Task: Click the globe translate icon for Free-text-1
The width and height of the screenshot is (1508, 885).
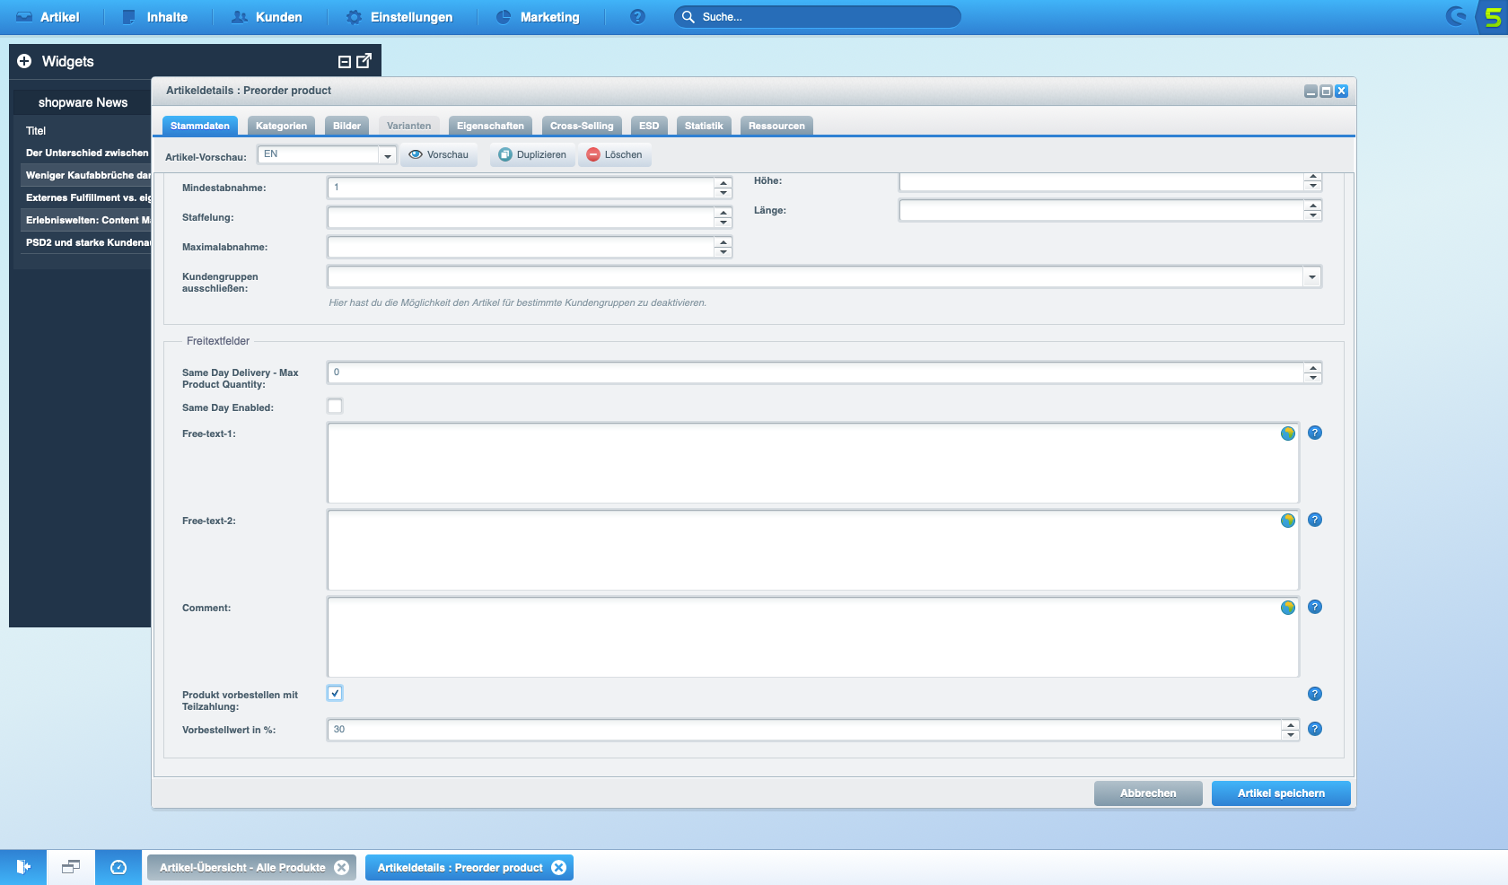Action: [1288, 434]
